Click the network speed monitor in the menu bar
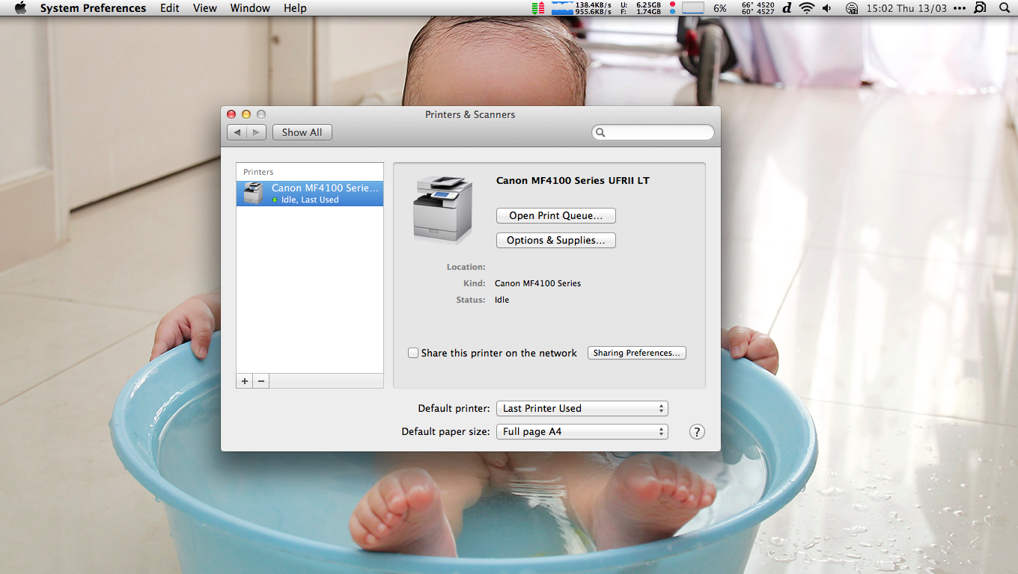The image size is (1018, 574). [x=582, y=8]
